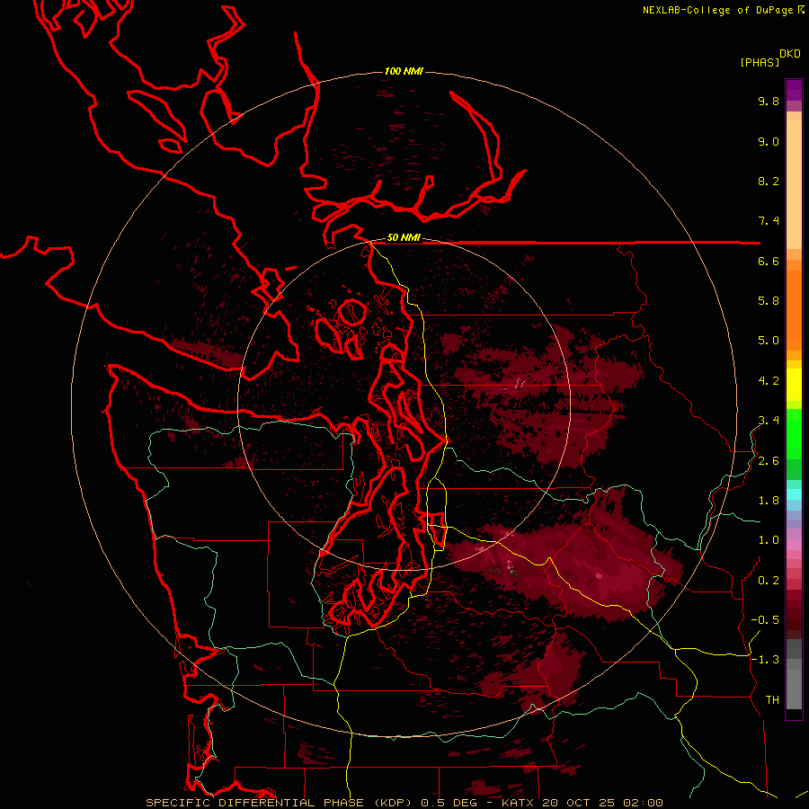Click the 100 NMI range ring label
Screen dimensions: 809x809
click(404, 71)
